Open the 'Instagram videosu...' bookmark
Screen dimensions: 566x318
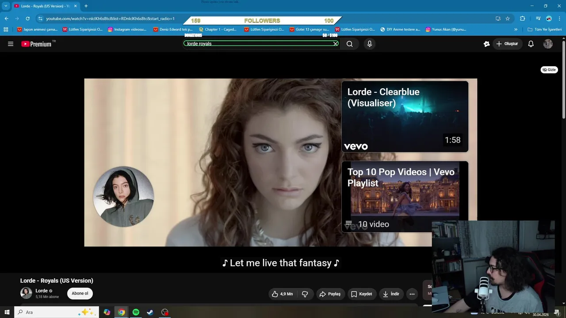[127, 30]
